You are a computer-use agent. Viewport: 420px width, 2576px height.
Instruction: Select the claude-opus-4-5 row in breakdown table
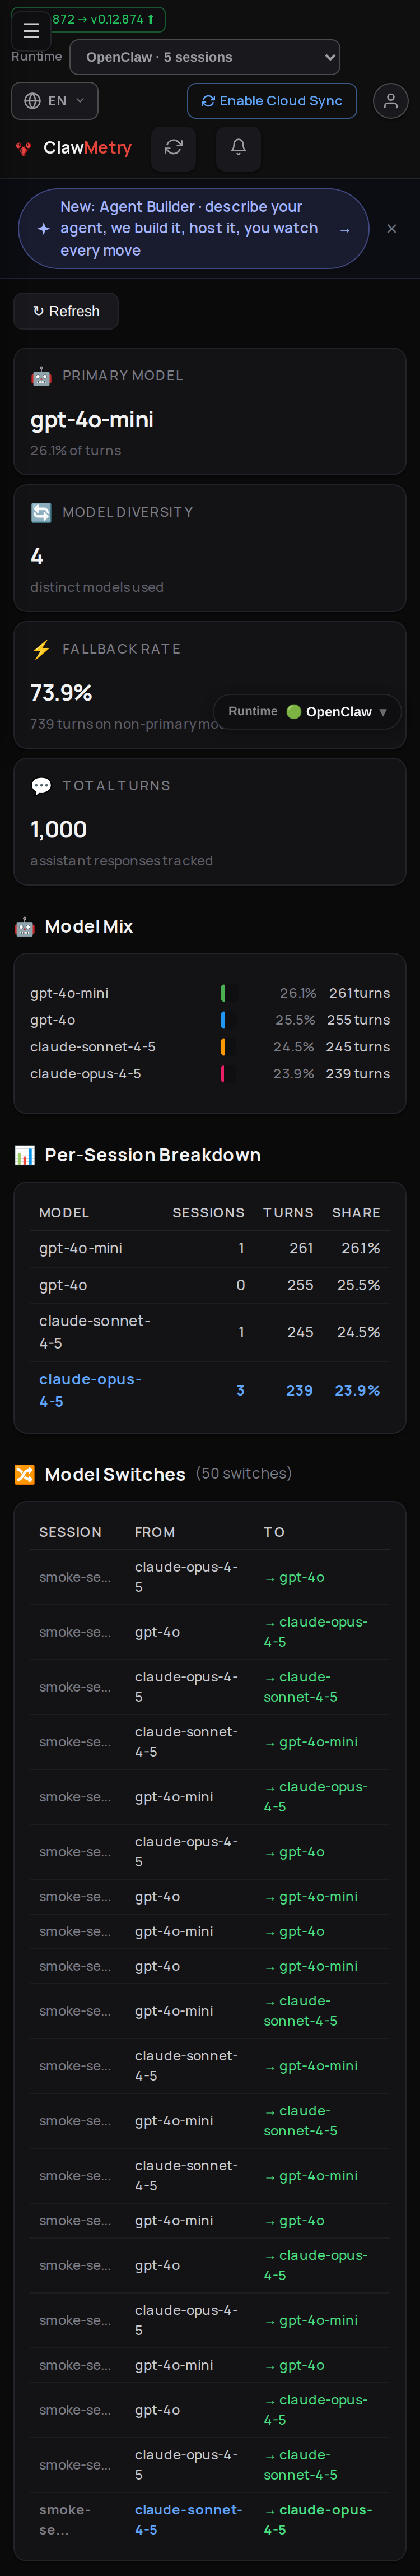click(210, 1390)
